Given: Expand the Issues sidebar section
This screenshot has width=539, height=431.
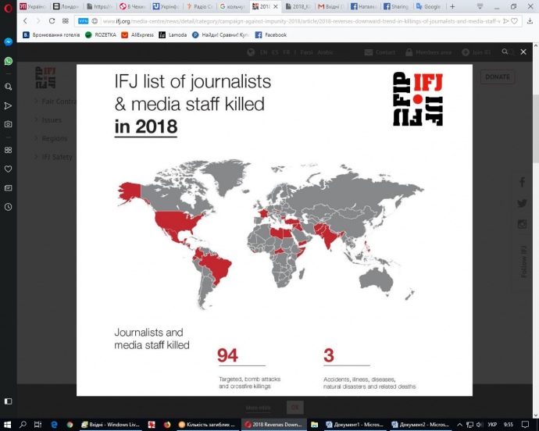Looking at the screenshot, I should point(52,120).
